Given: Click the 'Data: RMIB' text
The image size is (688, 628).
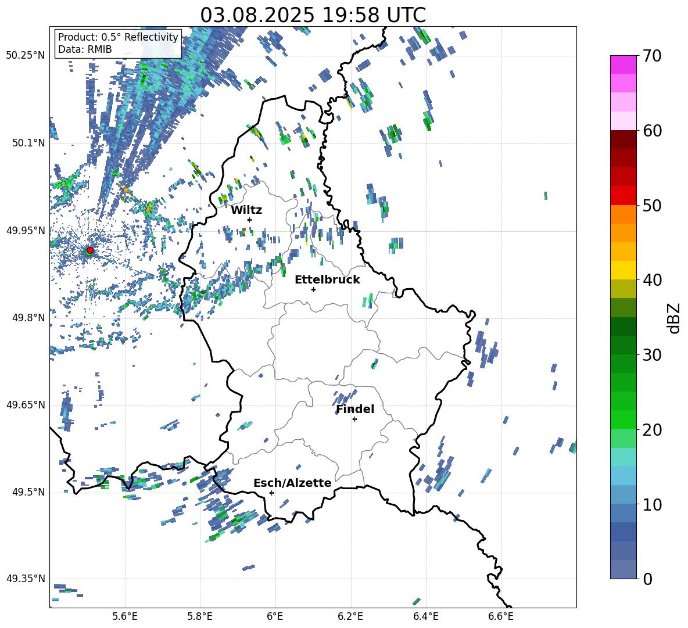Looking at the screenshot, I should [x=85, y=49].
